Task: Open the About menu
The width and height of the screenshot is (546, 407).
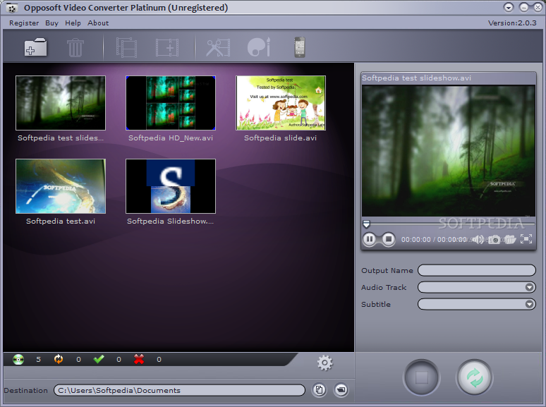Action: [98, 23]
